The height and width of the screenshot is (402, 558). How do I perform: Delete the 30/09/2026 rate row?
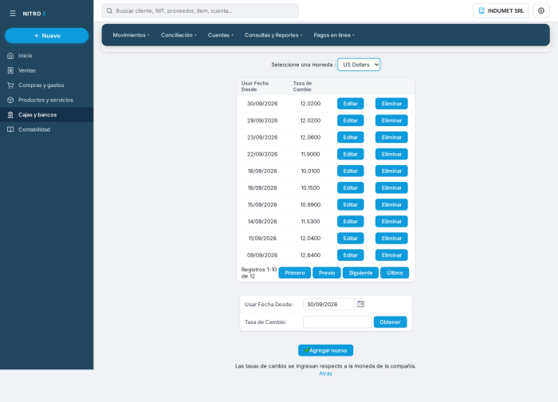point(391,104)
